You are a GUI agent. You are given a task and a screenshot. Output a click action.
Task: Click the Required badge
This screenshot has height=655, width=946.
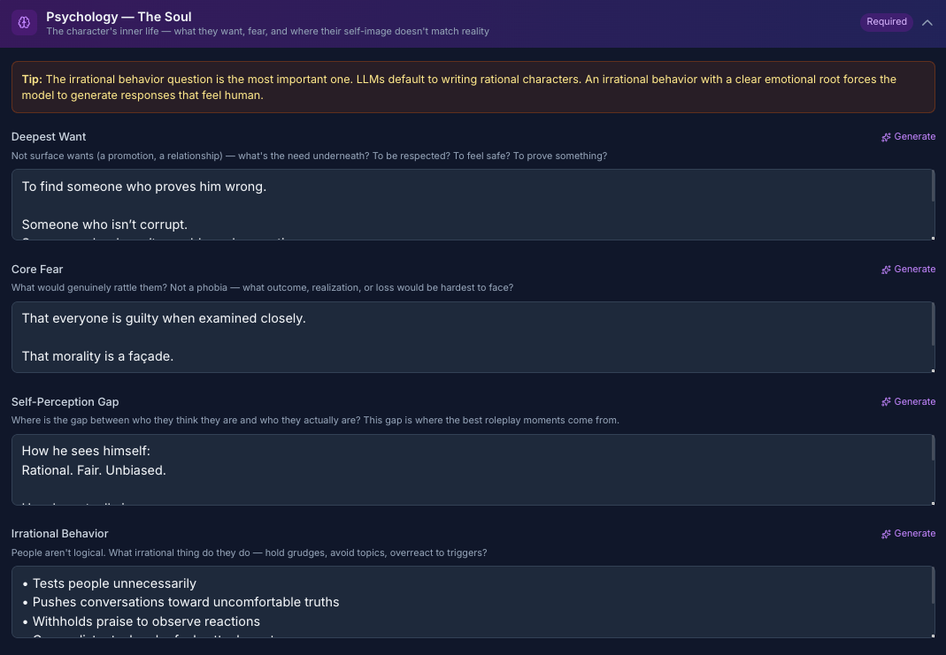[x=886, y=22]
